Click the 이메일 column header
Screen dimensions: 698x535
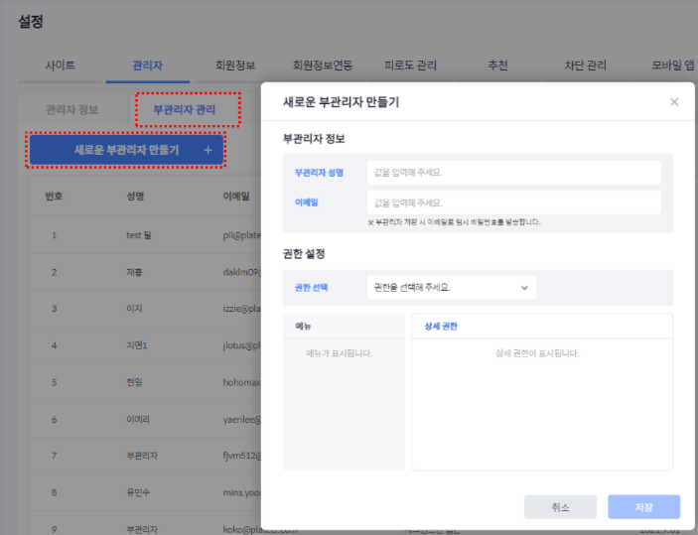coord(236,197)
